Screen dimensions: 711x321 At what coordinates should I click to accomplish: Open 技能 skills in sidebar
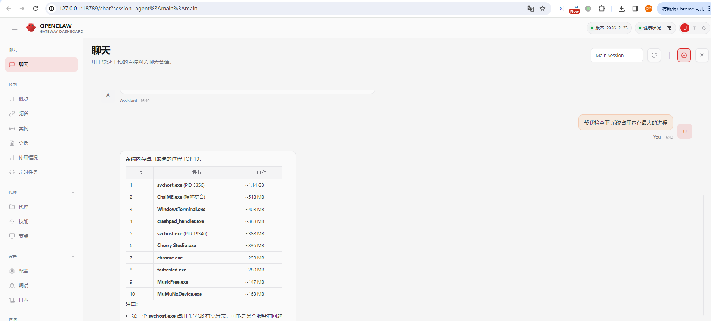pyautogui.click(x=41, y=221)
